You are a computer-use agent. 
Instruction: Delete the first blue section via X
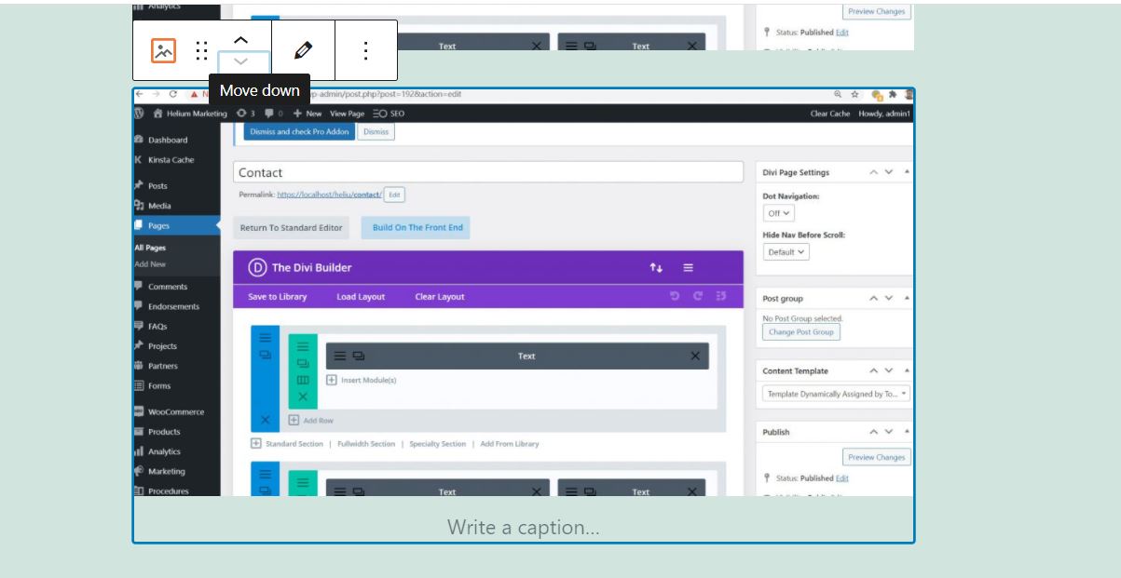coord(266,420)
